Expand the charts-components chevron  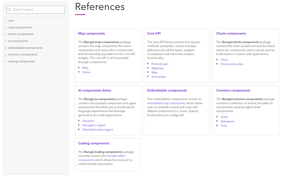pos(6,34)
